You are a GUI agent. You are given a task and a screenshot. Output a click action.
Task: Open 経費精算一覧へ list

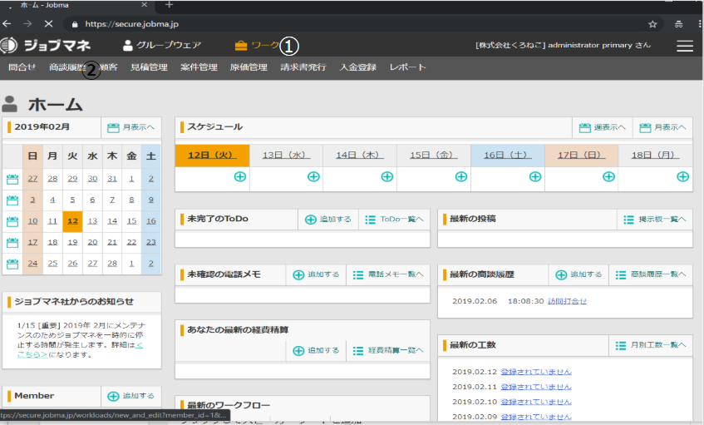pyautogui.click(x=388, y=350)
